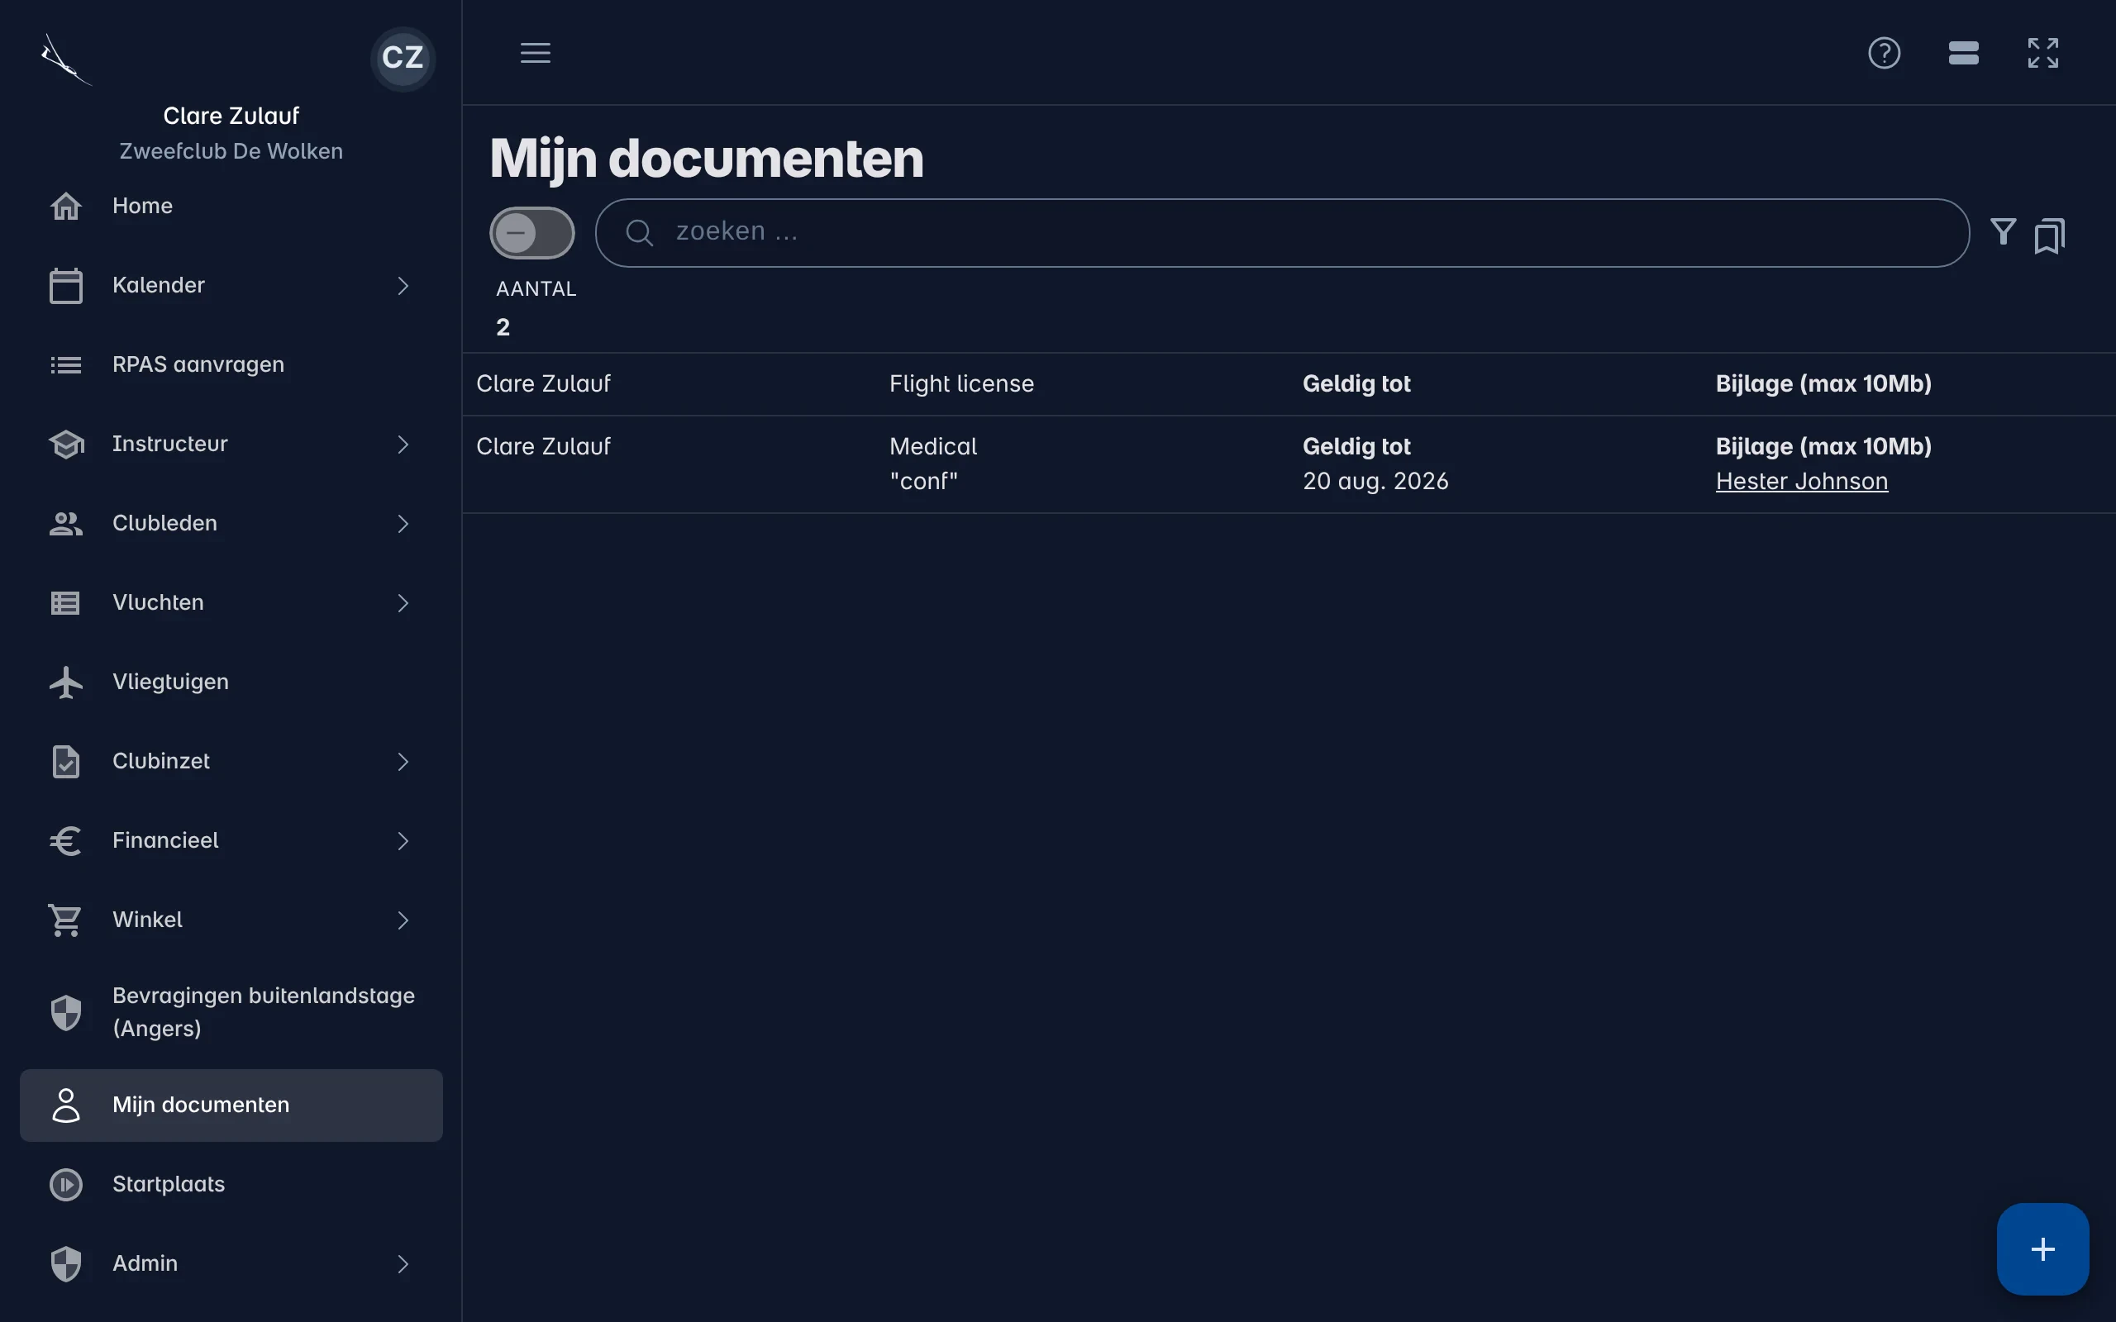The image size is (2116, 1322).
Task: Expand the Kalender submenu chevron
Action: (403, 286)
